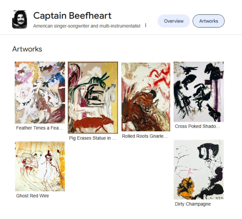This screenshot has height=219, width=242.
Task: Click the 'Rolled Roots Gnarle...' caption
Action: 145,136
